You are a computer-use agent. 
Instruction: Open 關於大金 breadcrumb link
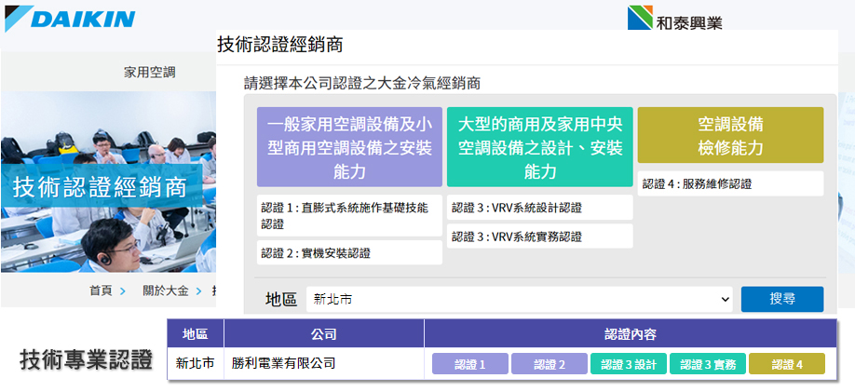(x=166, y=291)
